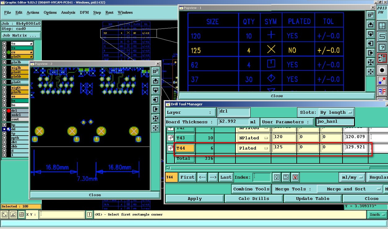The height and width of the screenshot is (229, 388).
Task: Click zoom-out arrows icon in Popview 1
Action: [370, 72]
